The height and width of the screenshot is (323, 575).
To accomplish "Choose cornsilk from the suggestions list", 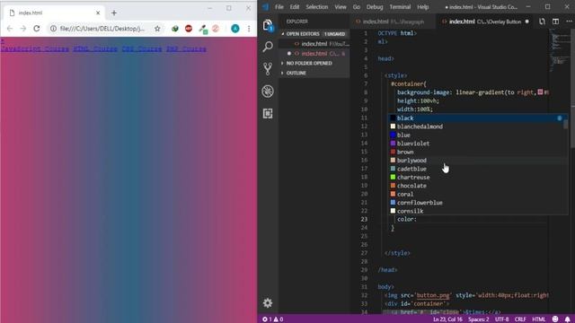I will point(477,211).
